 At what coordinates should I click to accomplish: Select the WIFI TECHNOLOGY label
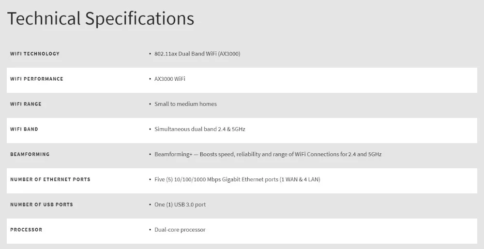click(x=35, y=54)
